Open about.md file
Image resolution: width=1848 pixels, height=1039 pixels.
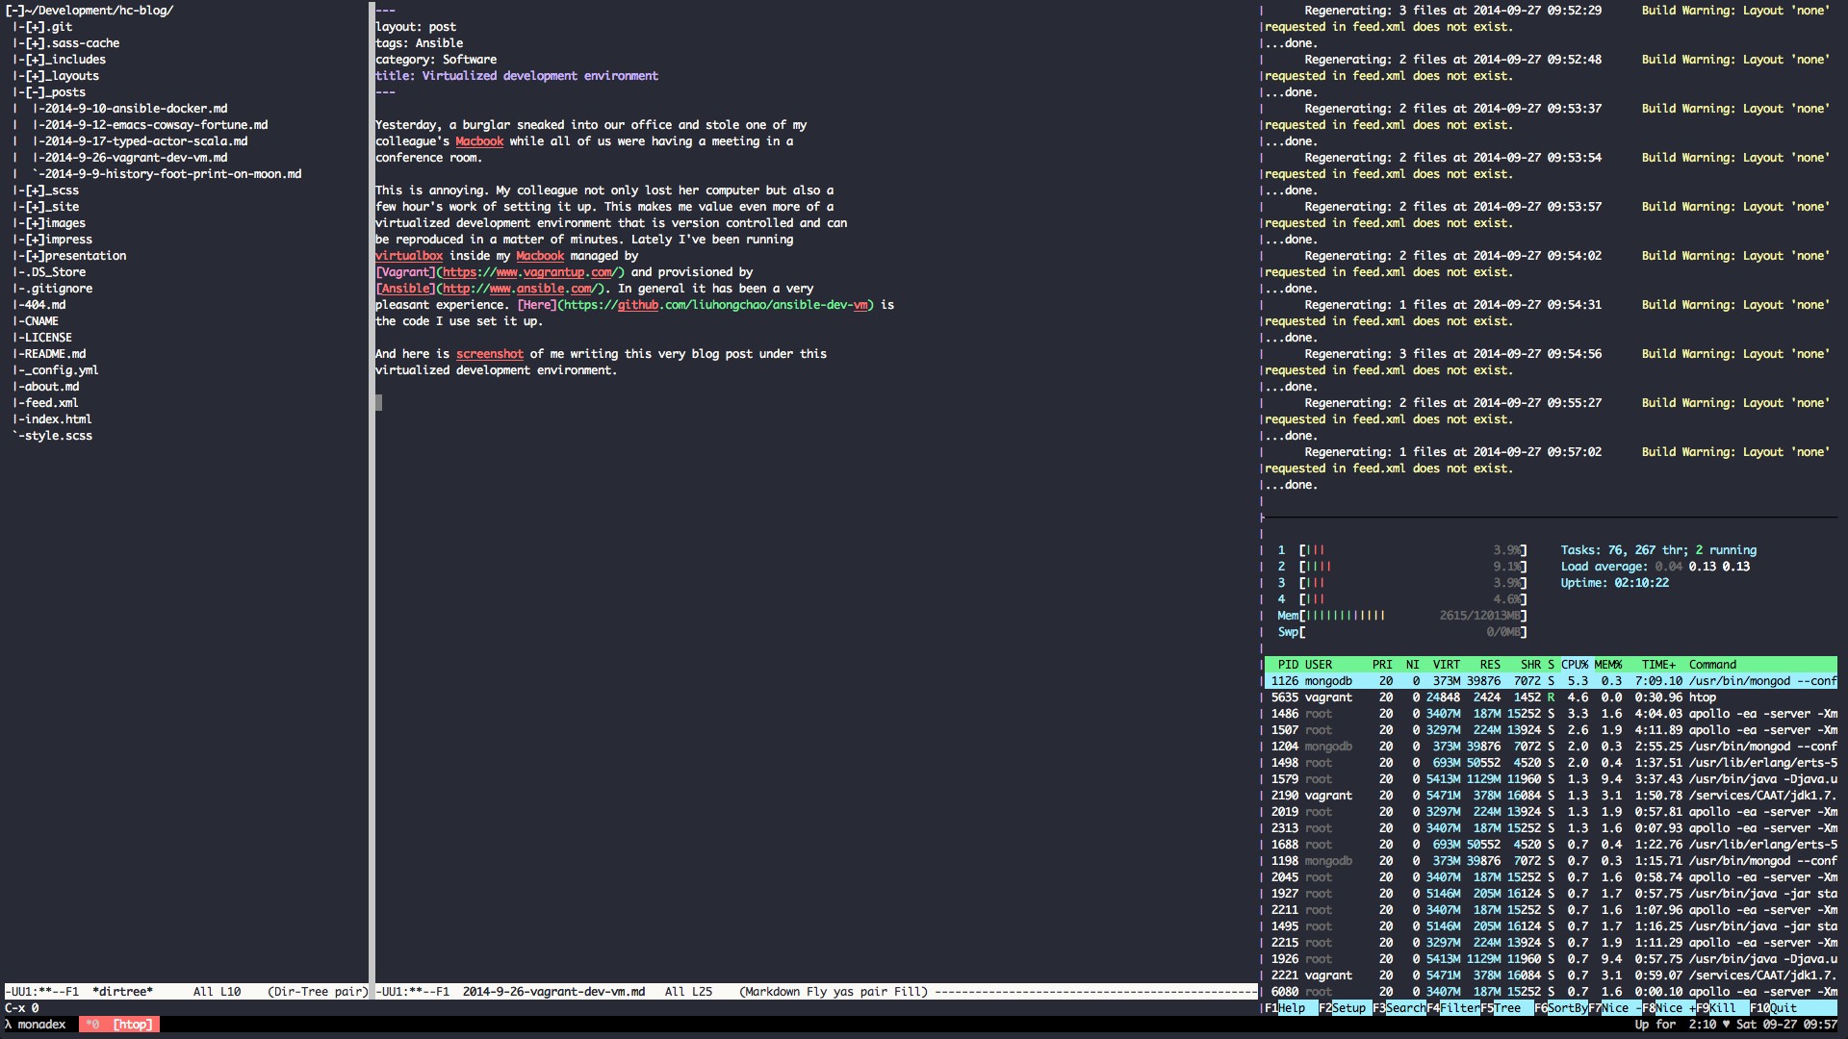tap(52, 387)
